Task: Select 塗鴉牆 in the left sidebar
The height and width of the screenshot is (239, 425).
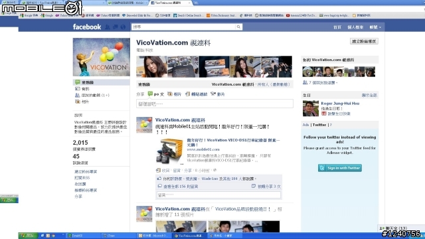Action: click(102, 82)
